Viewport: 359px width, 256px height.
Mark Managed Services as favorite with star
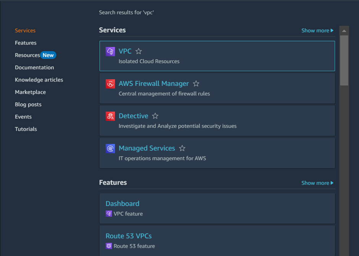[182, 148]
